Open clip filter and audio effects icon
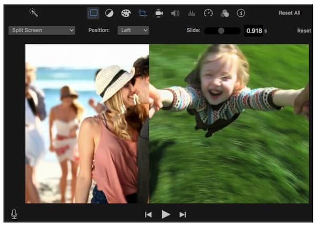This screenshot has height=225, width=316. click(224, 14)
